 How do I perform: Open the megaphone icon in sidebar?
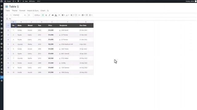click(x=2, y=39)
